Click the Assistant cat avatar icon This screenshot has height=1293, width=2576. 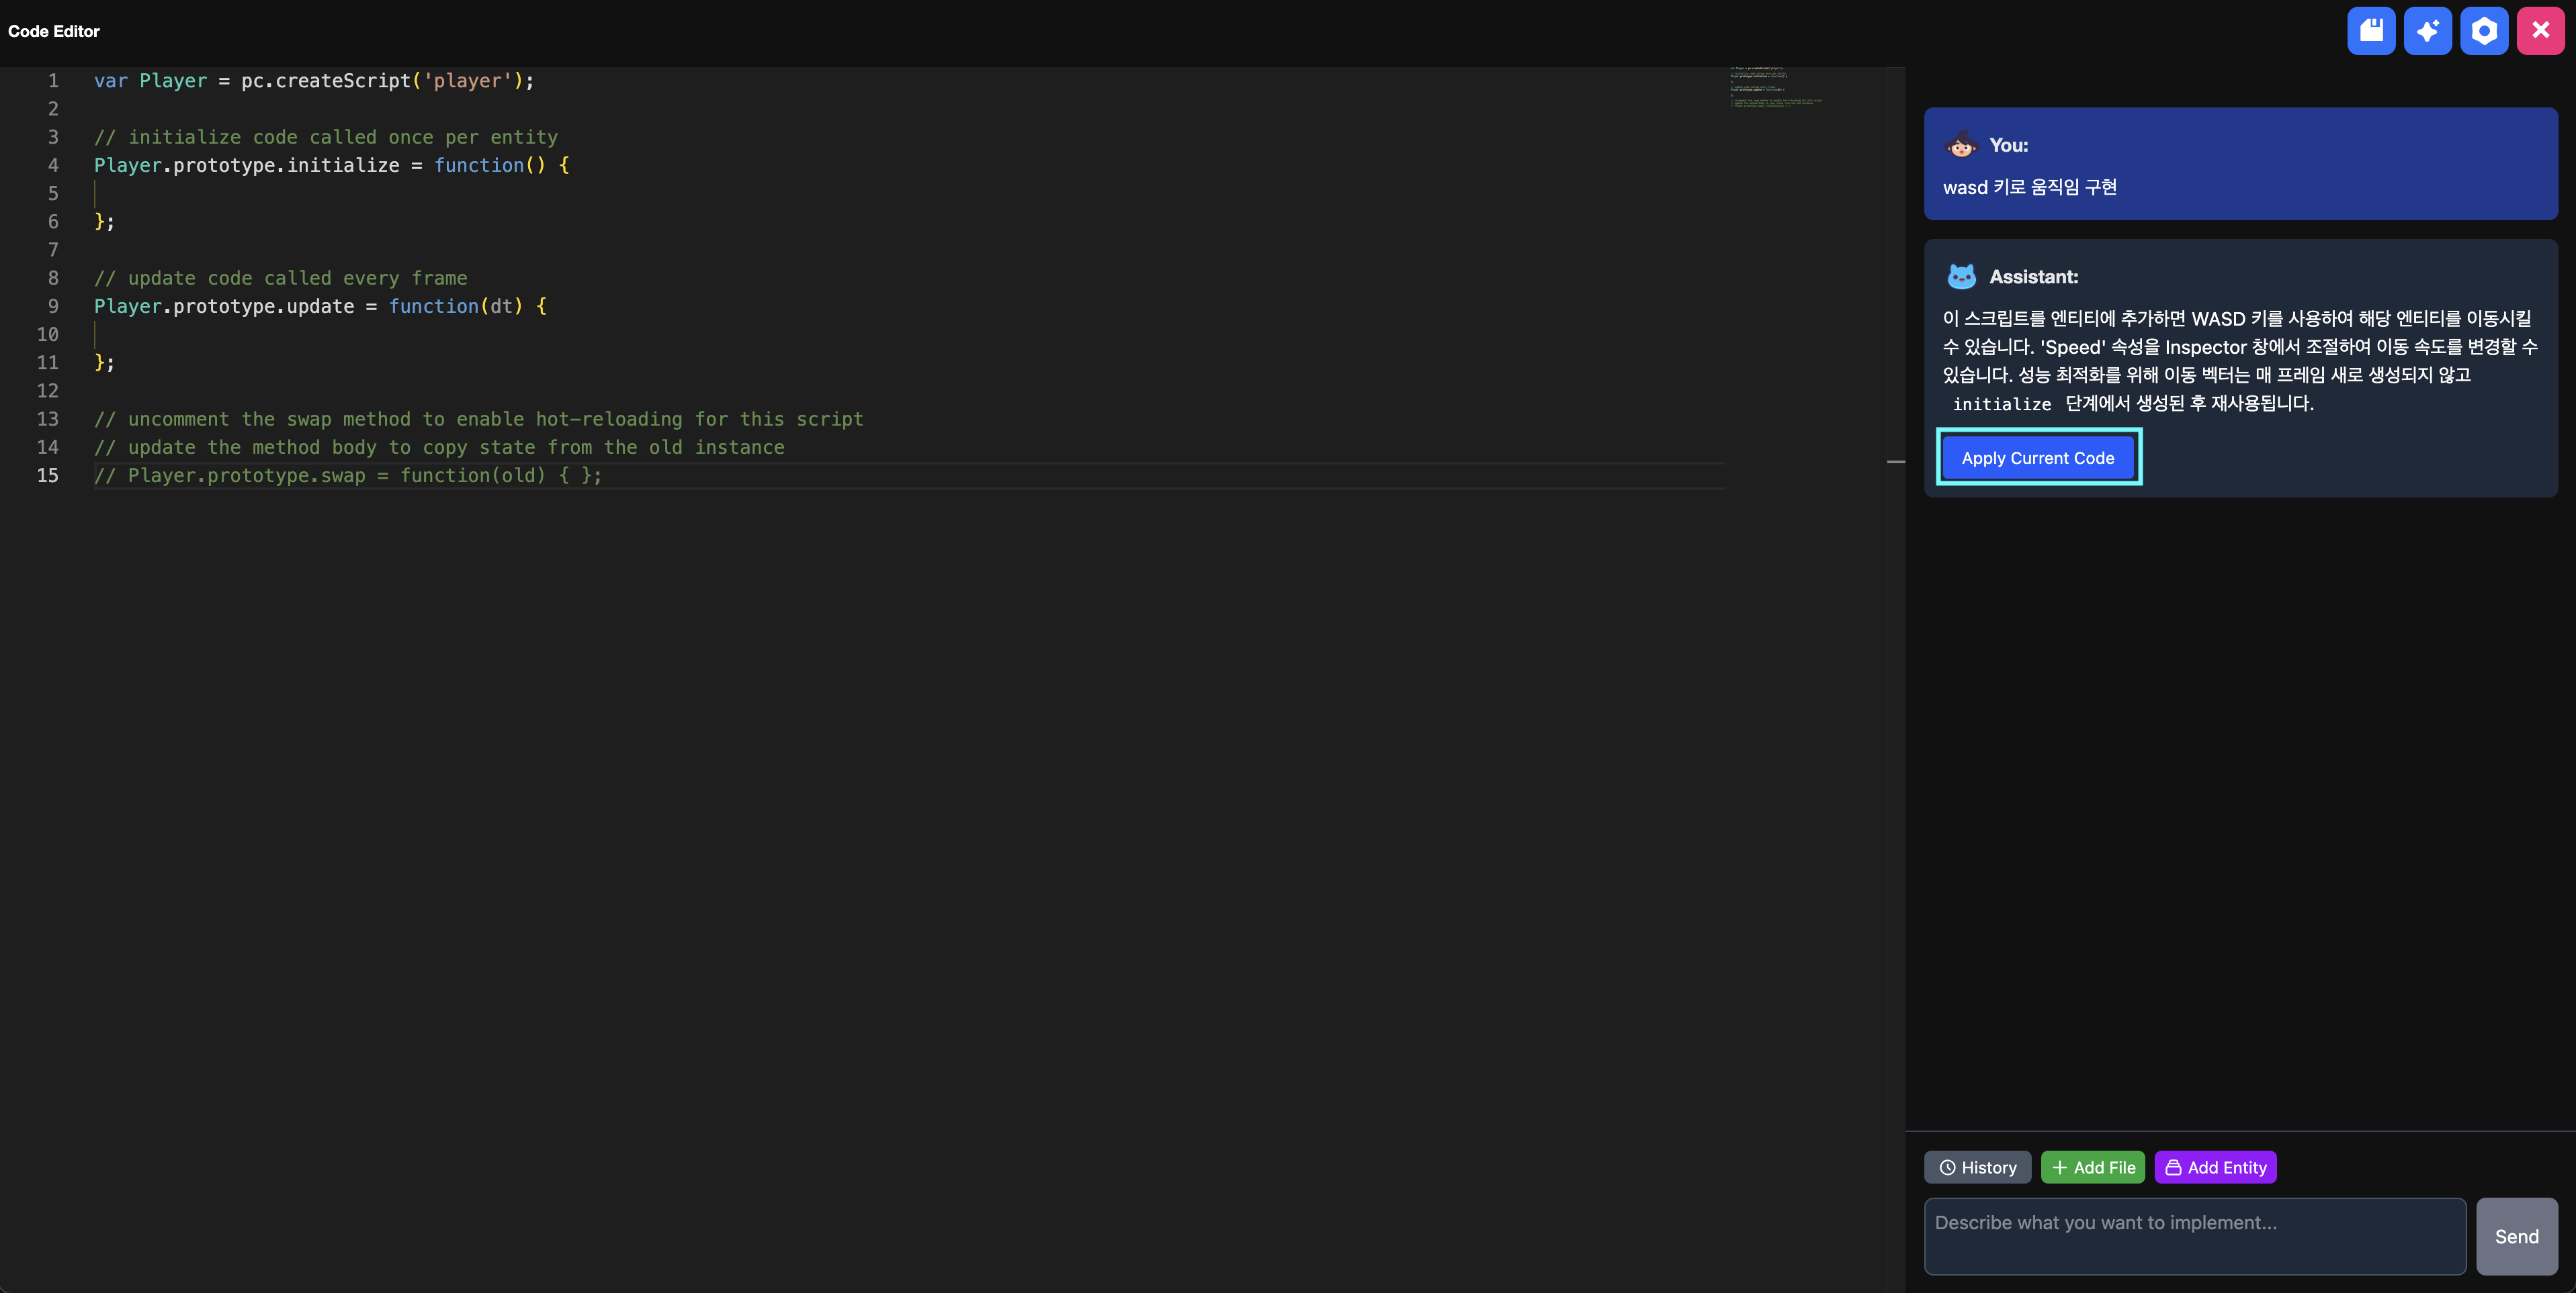[1961, 277]
